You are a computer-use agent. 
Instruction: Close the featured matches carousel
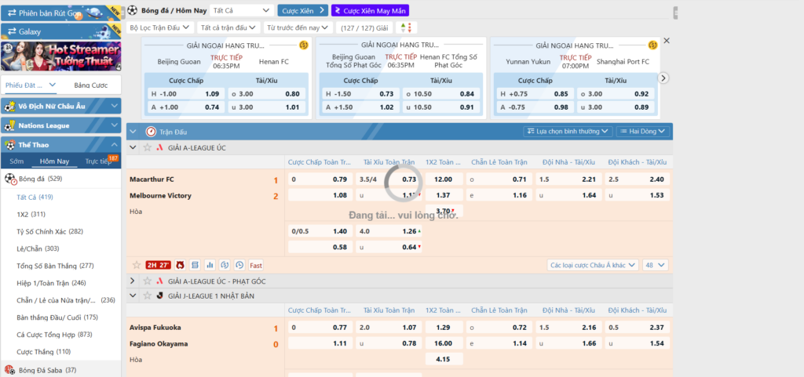[667, 41]
